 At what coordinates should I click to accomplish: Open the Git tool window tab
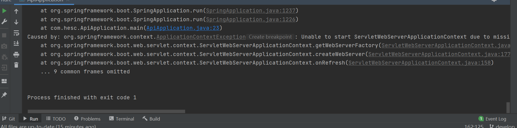pos(9,119)
